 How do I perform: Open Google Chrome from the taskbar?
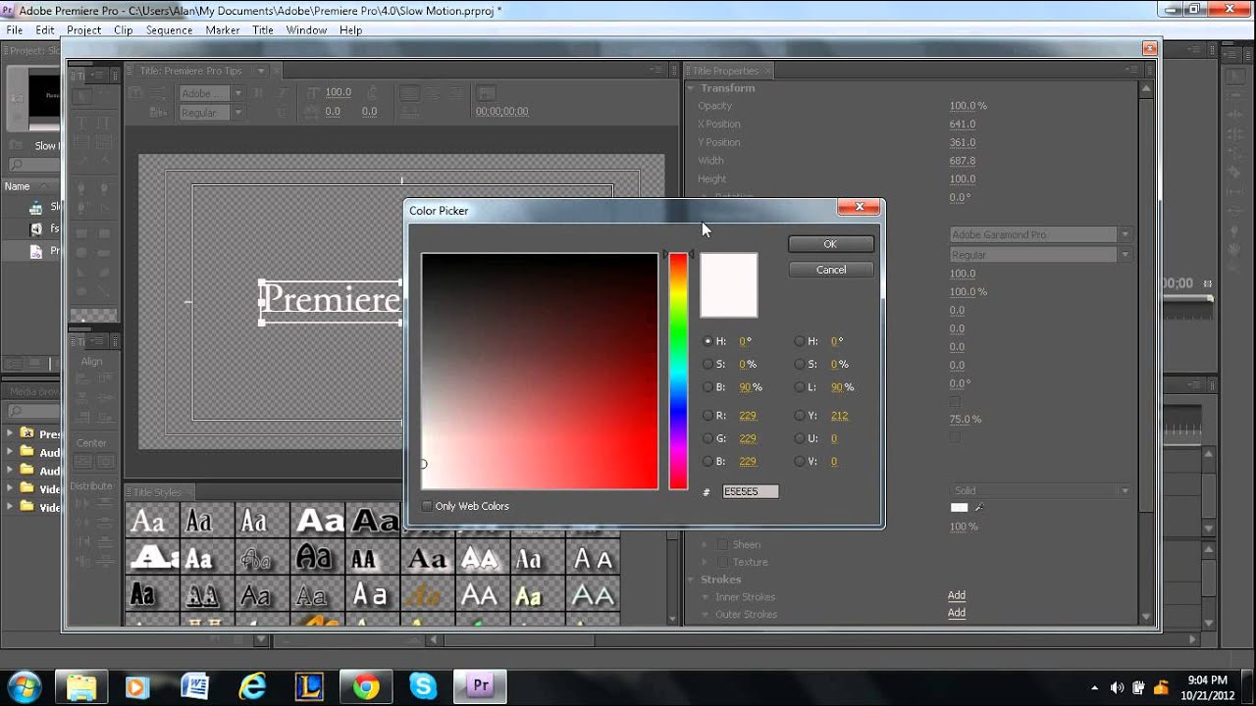[366, 686]
